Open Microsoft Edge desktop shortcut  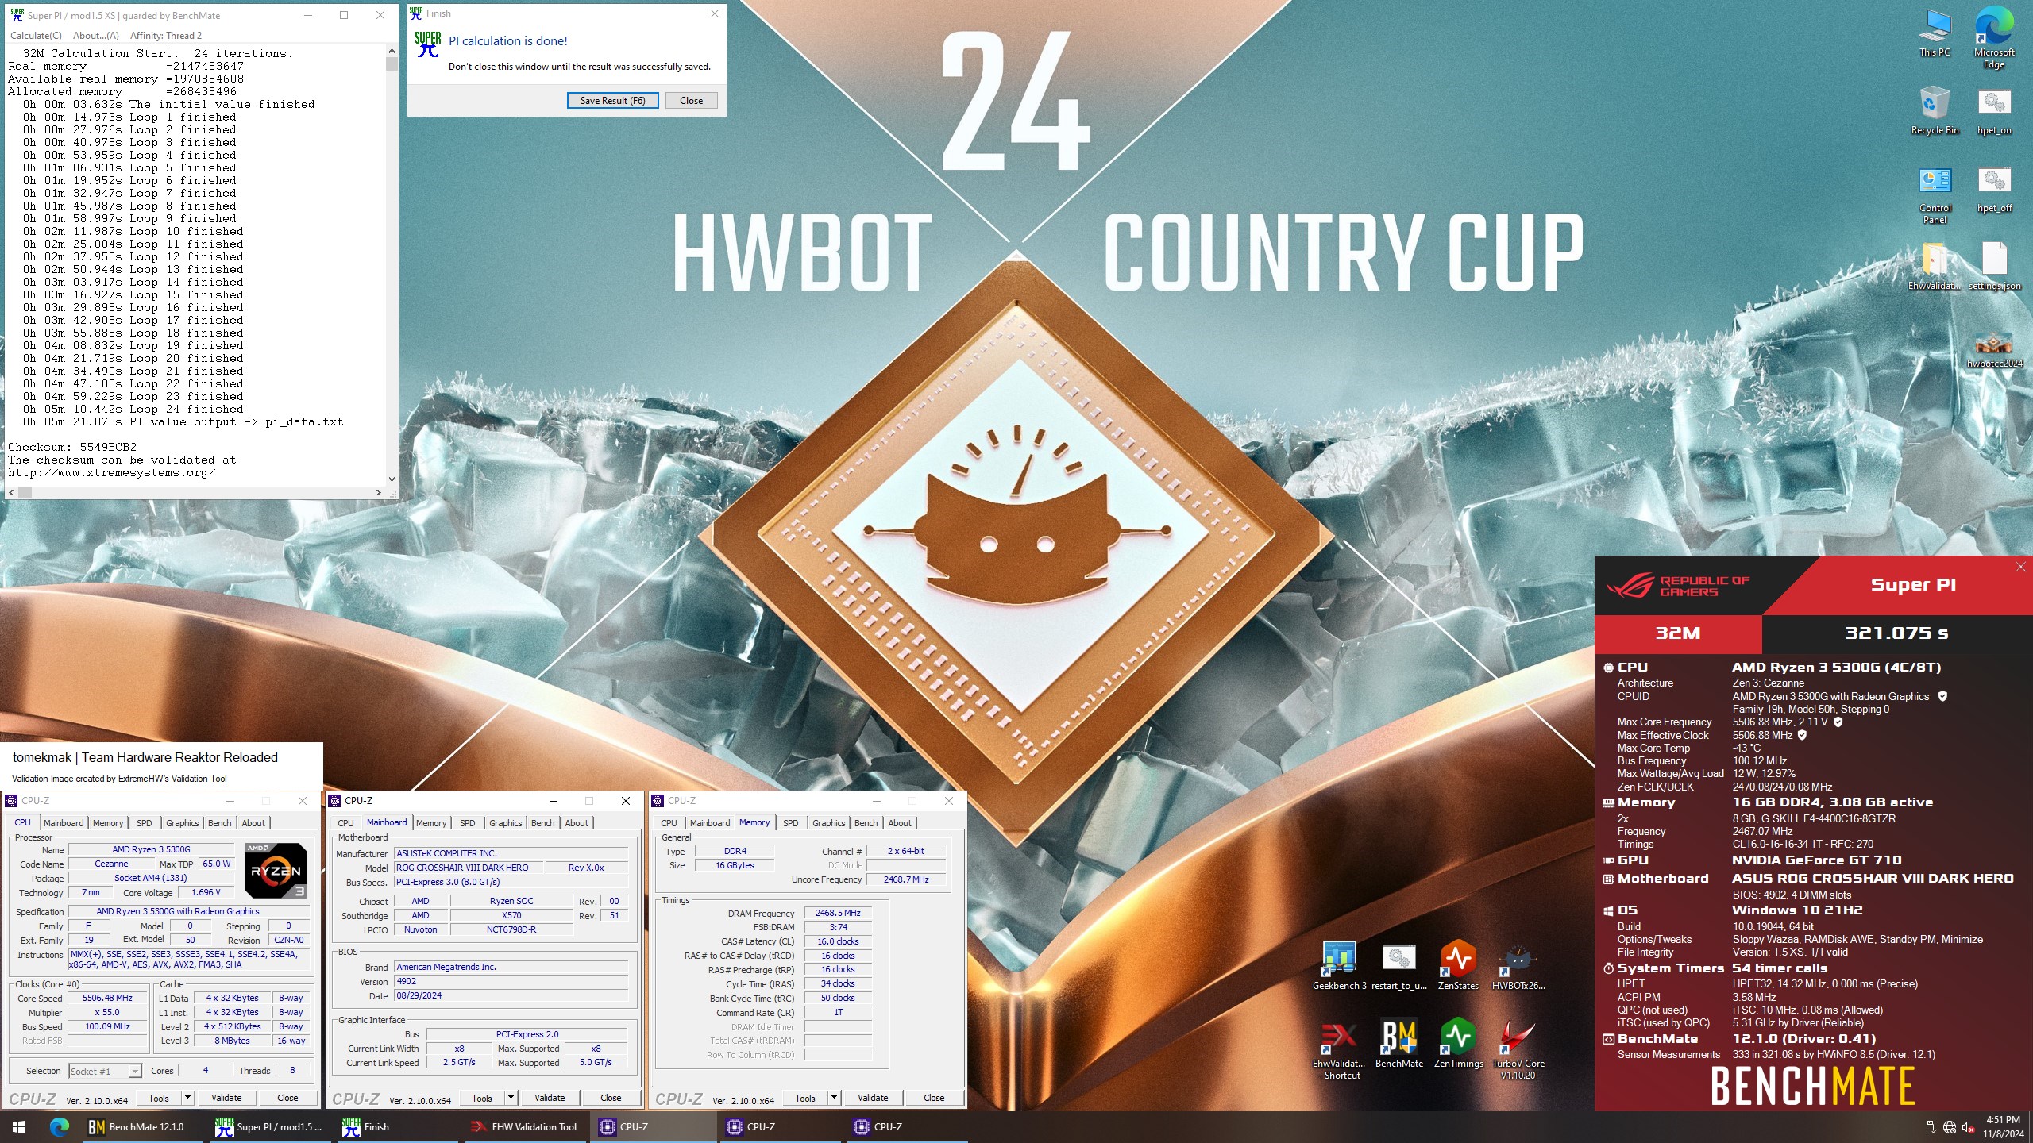point(1994,38)
